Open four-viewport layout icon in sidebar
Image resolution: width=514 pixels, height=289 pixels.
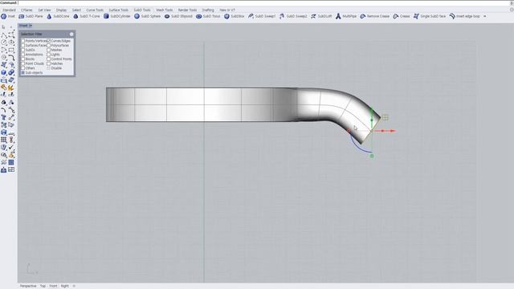click(x=11, y=169)
